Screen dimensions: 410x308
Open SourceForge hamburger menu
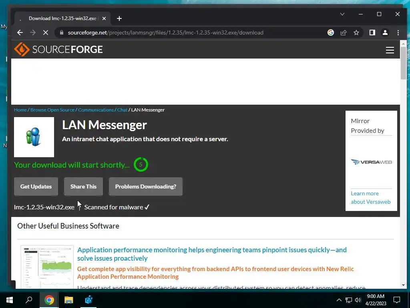[x=390, y=50]
